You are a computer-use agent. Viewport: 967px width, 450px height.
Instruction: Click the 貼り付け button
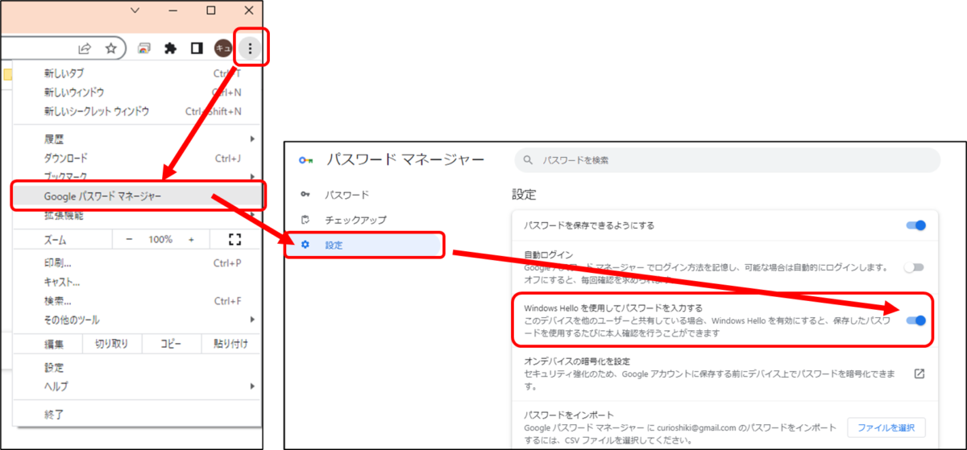point(230,344)
